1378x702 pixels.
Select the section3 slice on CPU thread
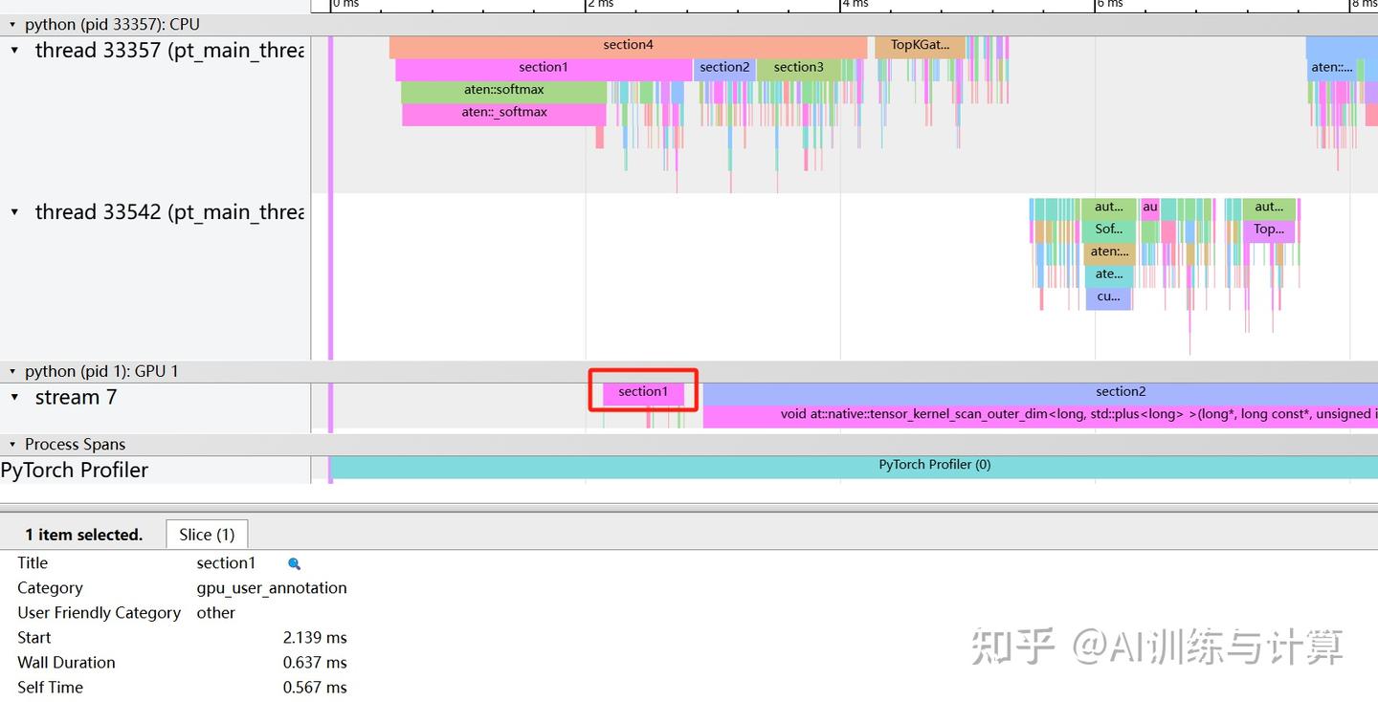[798, 67]
